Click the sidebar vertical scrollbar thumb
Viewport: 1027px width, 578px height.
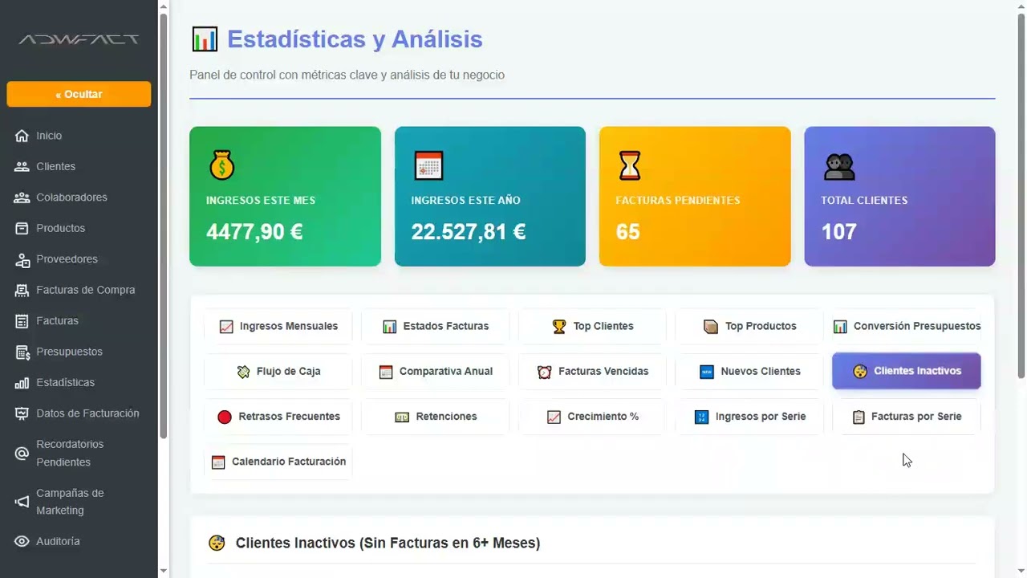click(164, 226)
